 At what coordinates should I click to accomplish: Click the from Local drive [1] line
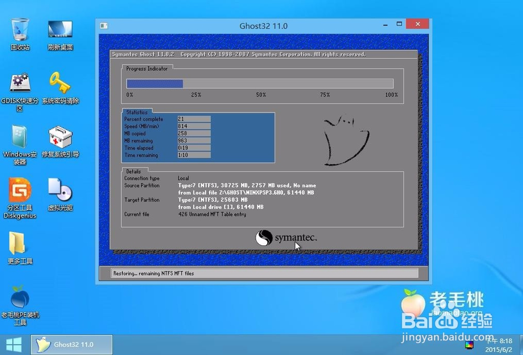[x=221, y=207]
